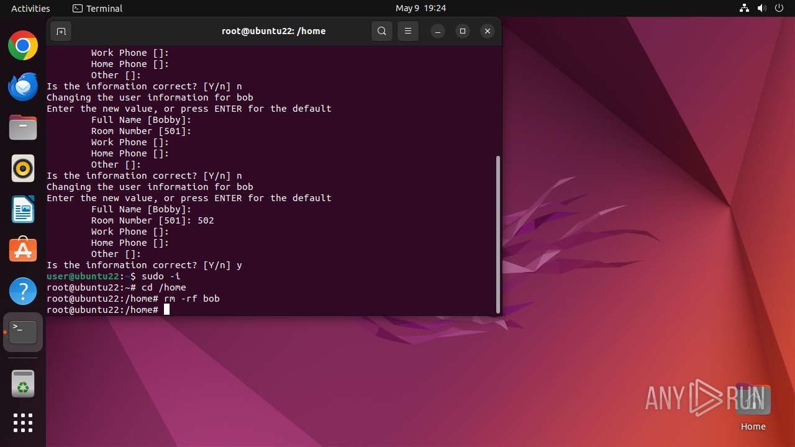Viewport: 795px width, 447px height.
Task: Click 'Room Number [501]: 502' line
Action: [153, 220]
